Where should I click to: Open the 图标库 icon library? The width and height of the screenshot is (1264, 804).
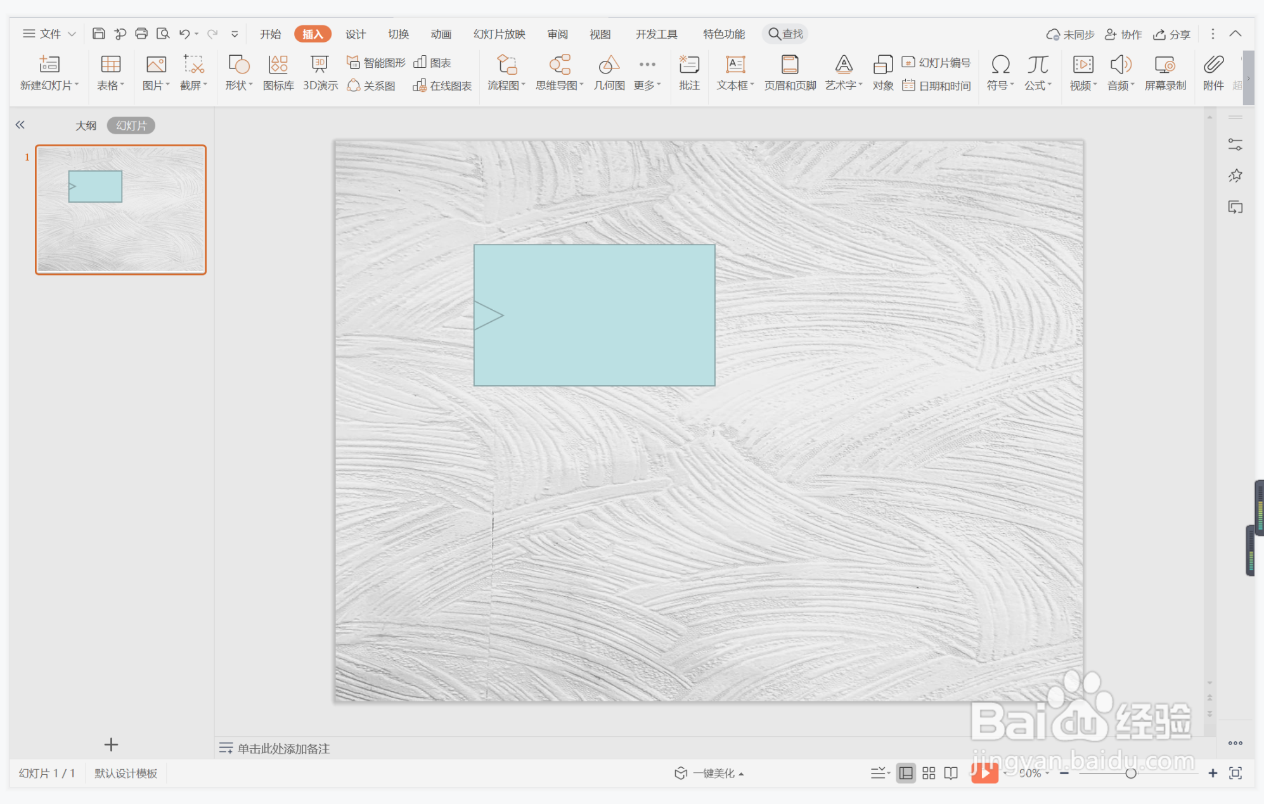click(278, 72)
